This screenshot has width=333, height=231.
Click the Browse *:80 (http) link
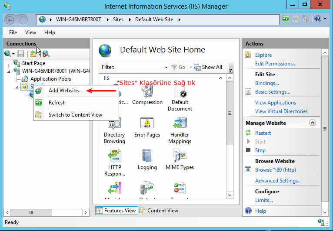[276, 170]
